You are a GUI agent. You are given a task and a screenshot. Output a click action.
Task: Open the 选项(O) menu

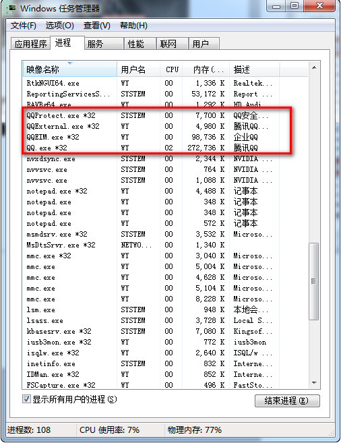pyautogui.click(x=60, y=26)
